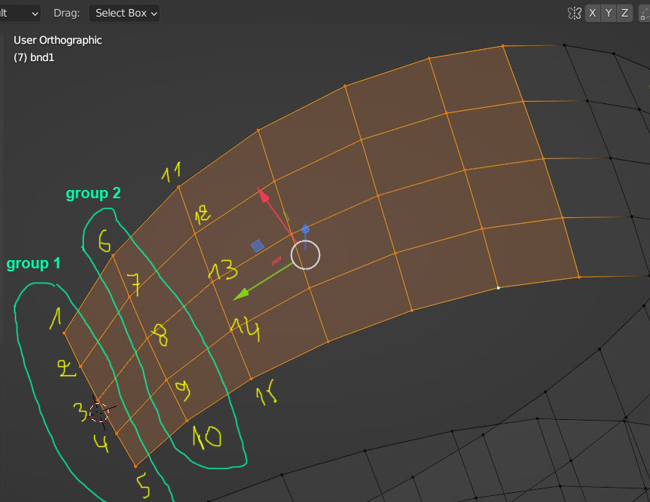
Task: Click the User Orthographic viewport label
Action: coord(56,40)
